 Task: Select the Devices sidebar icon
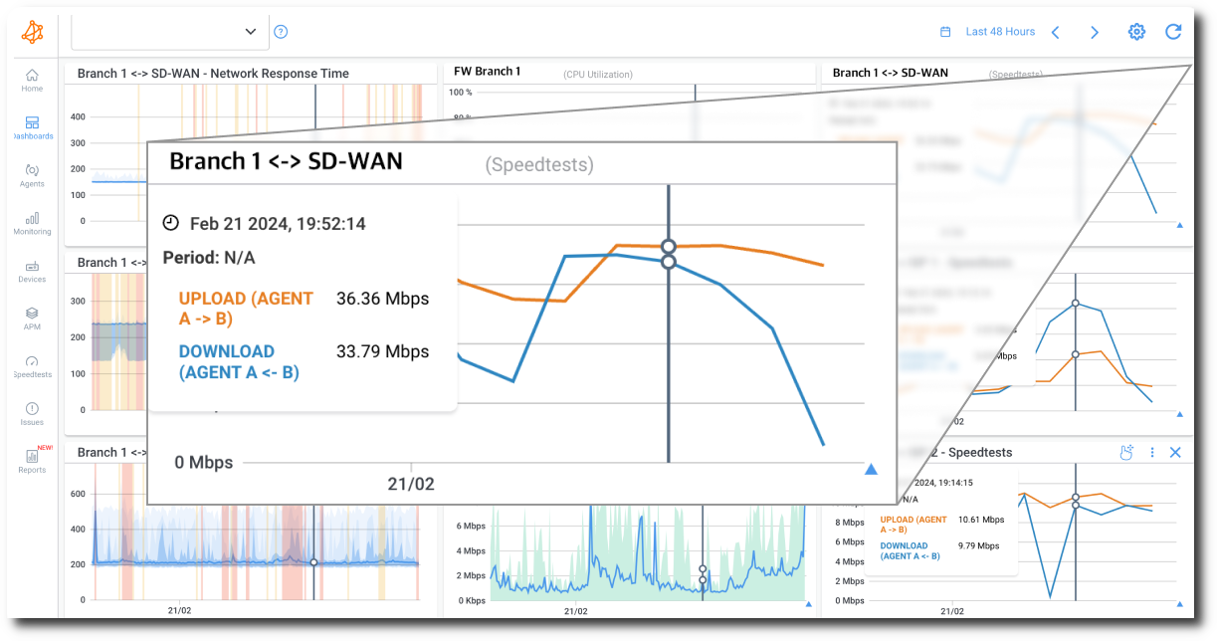click(32, 269)
